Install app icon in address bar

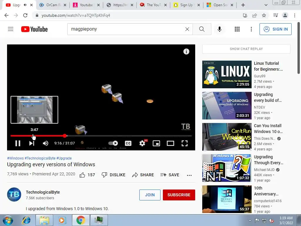click(x=245, y=15)
